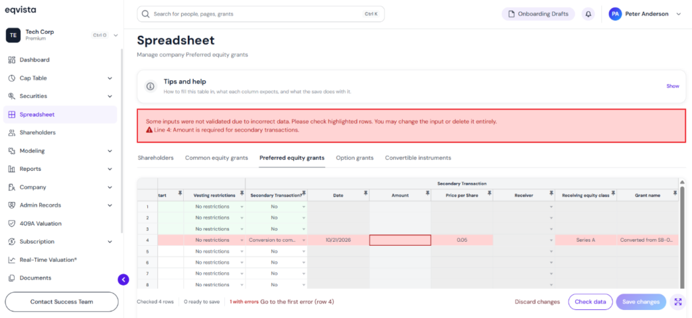The image size is (692, 318).
Task: Expand the Cap Table menu chevron
Action: click(110, 78)
